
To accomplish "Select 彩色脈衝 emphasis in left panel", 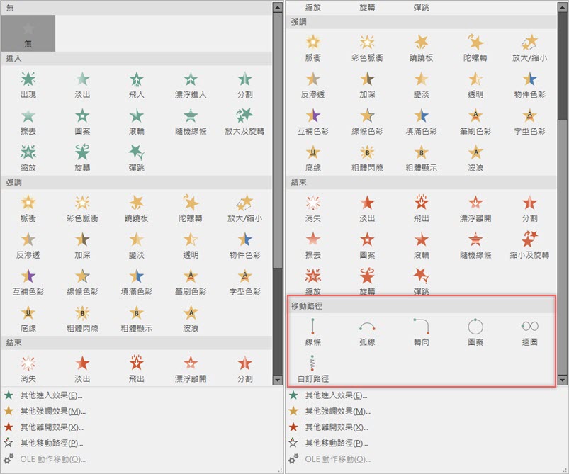I will 82,209.
